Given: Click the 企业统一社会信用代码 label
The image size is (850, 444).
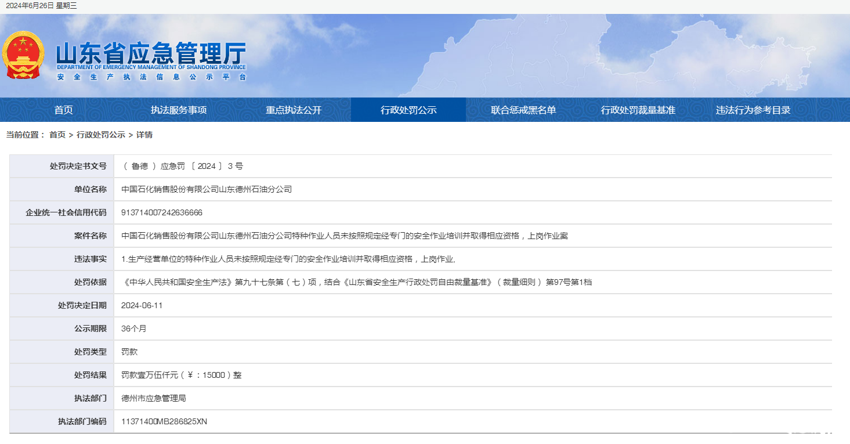Looking at the screenshot, I should click(66, 212).
